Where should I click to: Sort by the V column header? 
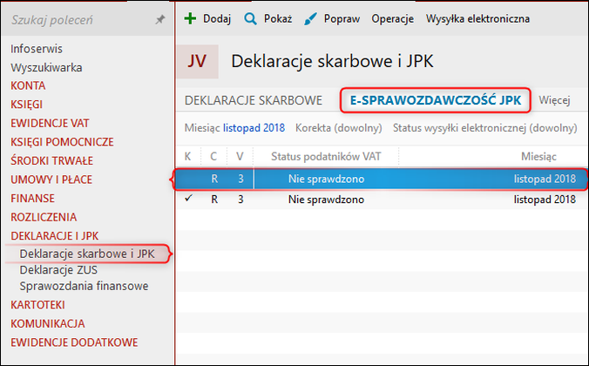(240, 156)
